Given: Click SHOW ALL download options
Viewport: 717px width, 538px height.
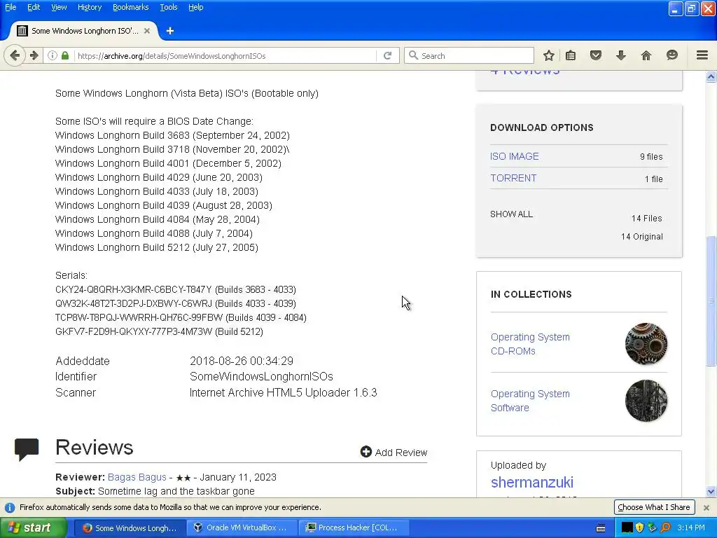Looking at the screenshot, I should 511,214.
